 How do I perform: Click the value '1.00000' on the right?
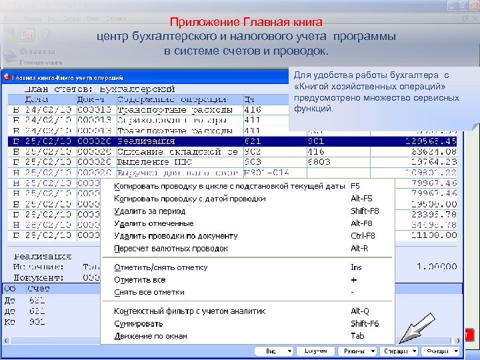click(437, 267)
